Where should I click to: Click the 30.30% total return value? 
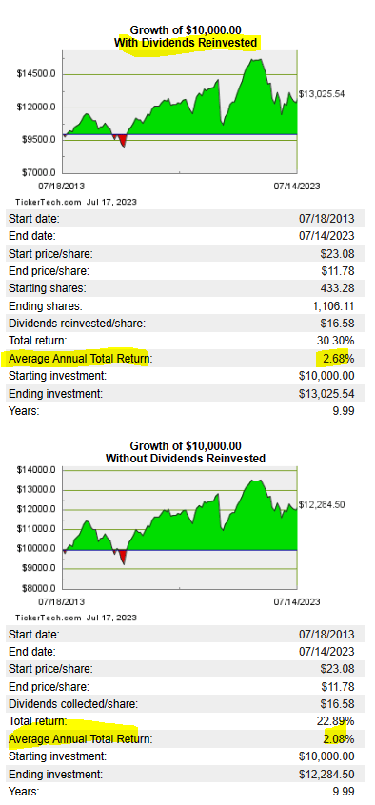(x=335, y=341)
